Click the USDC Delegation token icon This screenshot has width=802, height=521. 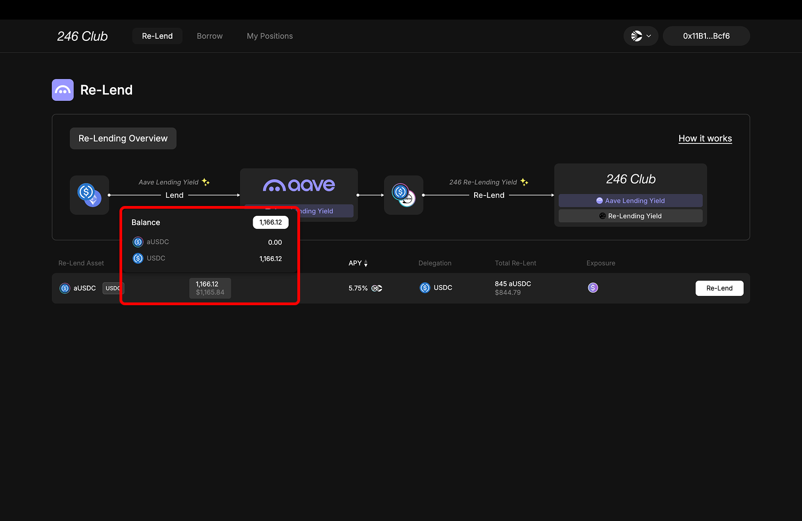point(425,288)
